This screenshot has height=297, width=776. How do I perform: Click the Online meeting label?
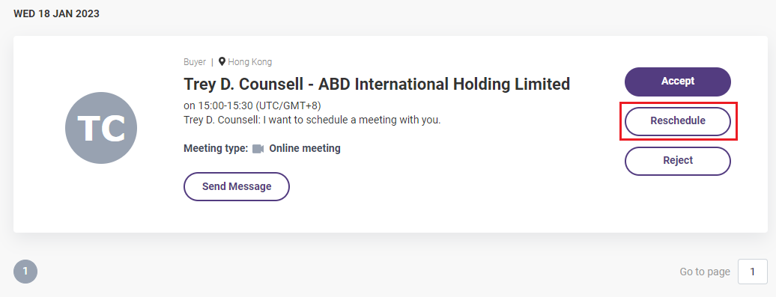tap(305, 148)
